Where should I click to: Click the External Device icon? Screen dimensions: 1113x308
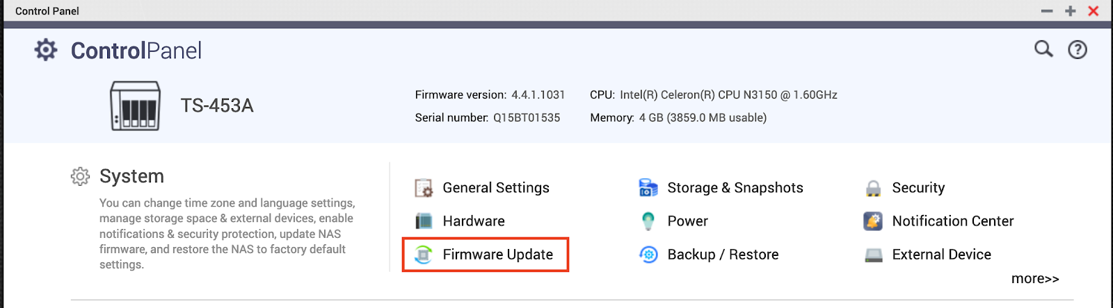(x=873, y=255)
